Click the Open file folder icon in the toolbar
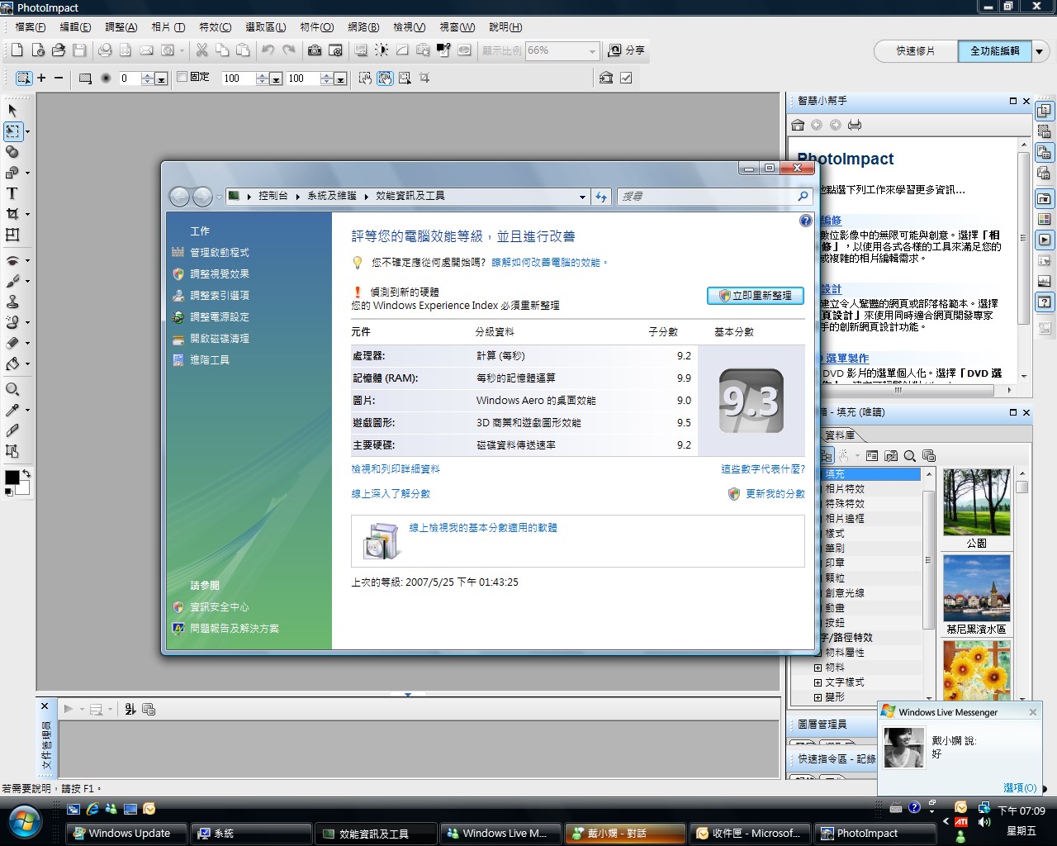This screenshot has width=1057, height=846. (59, 50)
